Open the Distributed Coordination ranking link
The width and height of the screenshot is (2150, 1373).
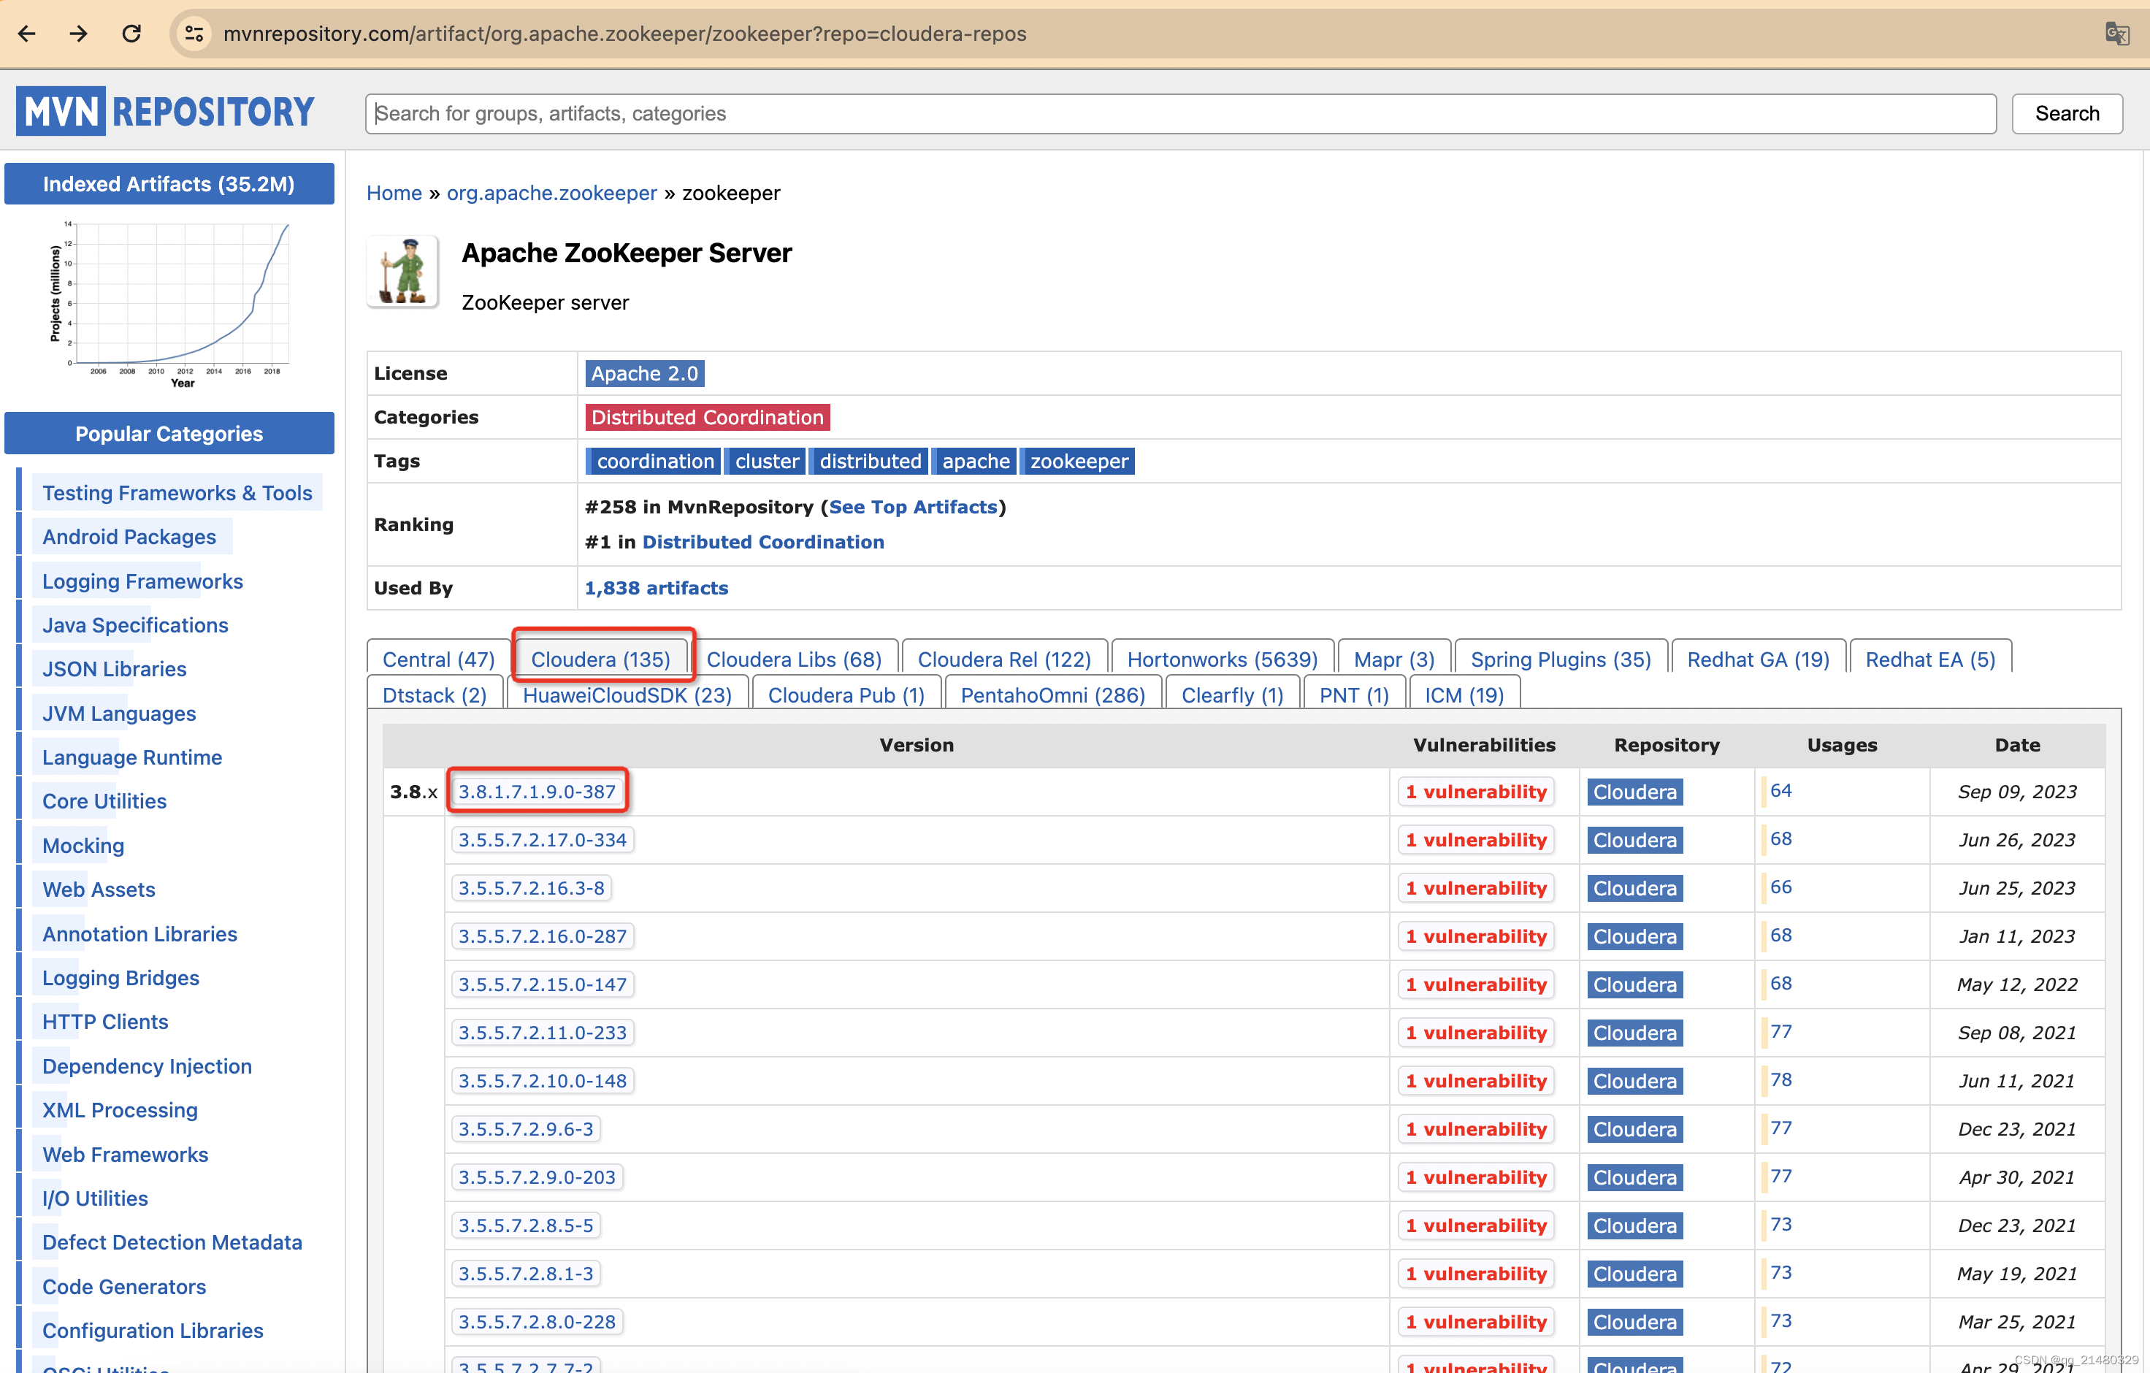click(x=762, y=542)
